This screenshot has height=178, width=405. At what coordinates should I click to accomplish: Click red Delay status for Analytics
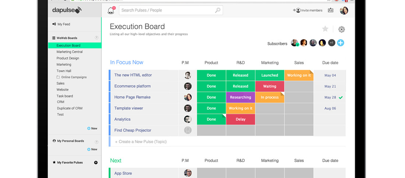pyautogui.click(x=240, y=119)
